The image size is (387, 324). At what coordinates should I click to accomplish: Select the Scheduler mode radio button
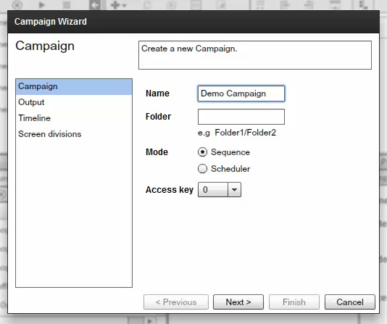click(202, 169)
